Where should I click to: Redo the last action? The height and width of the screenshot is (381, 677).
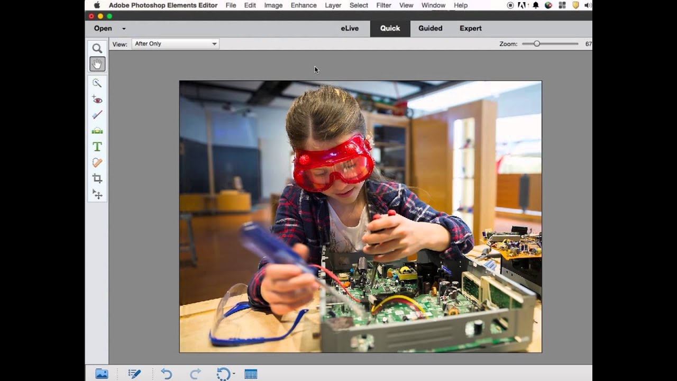click(x=195, y=374)
